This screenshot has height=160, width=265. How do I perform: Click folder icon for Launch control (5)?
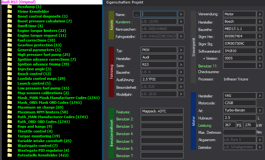coord(10,83)
